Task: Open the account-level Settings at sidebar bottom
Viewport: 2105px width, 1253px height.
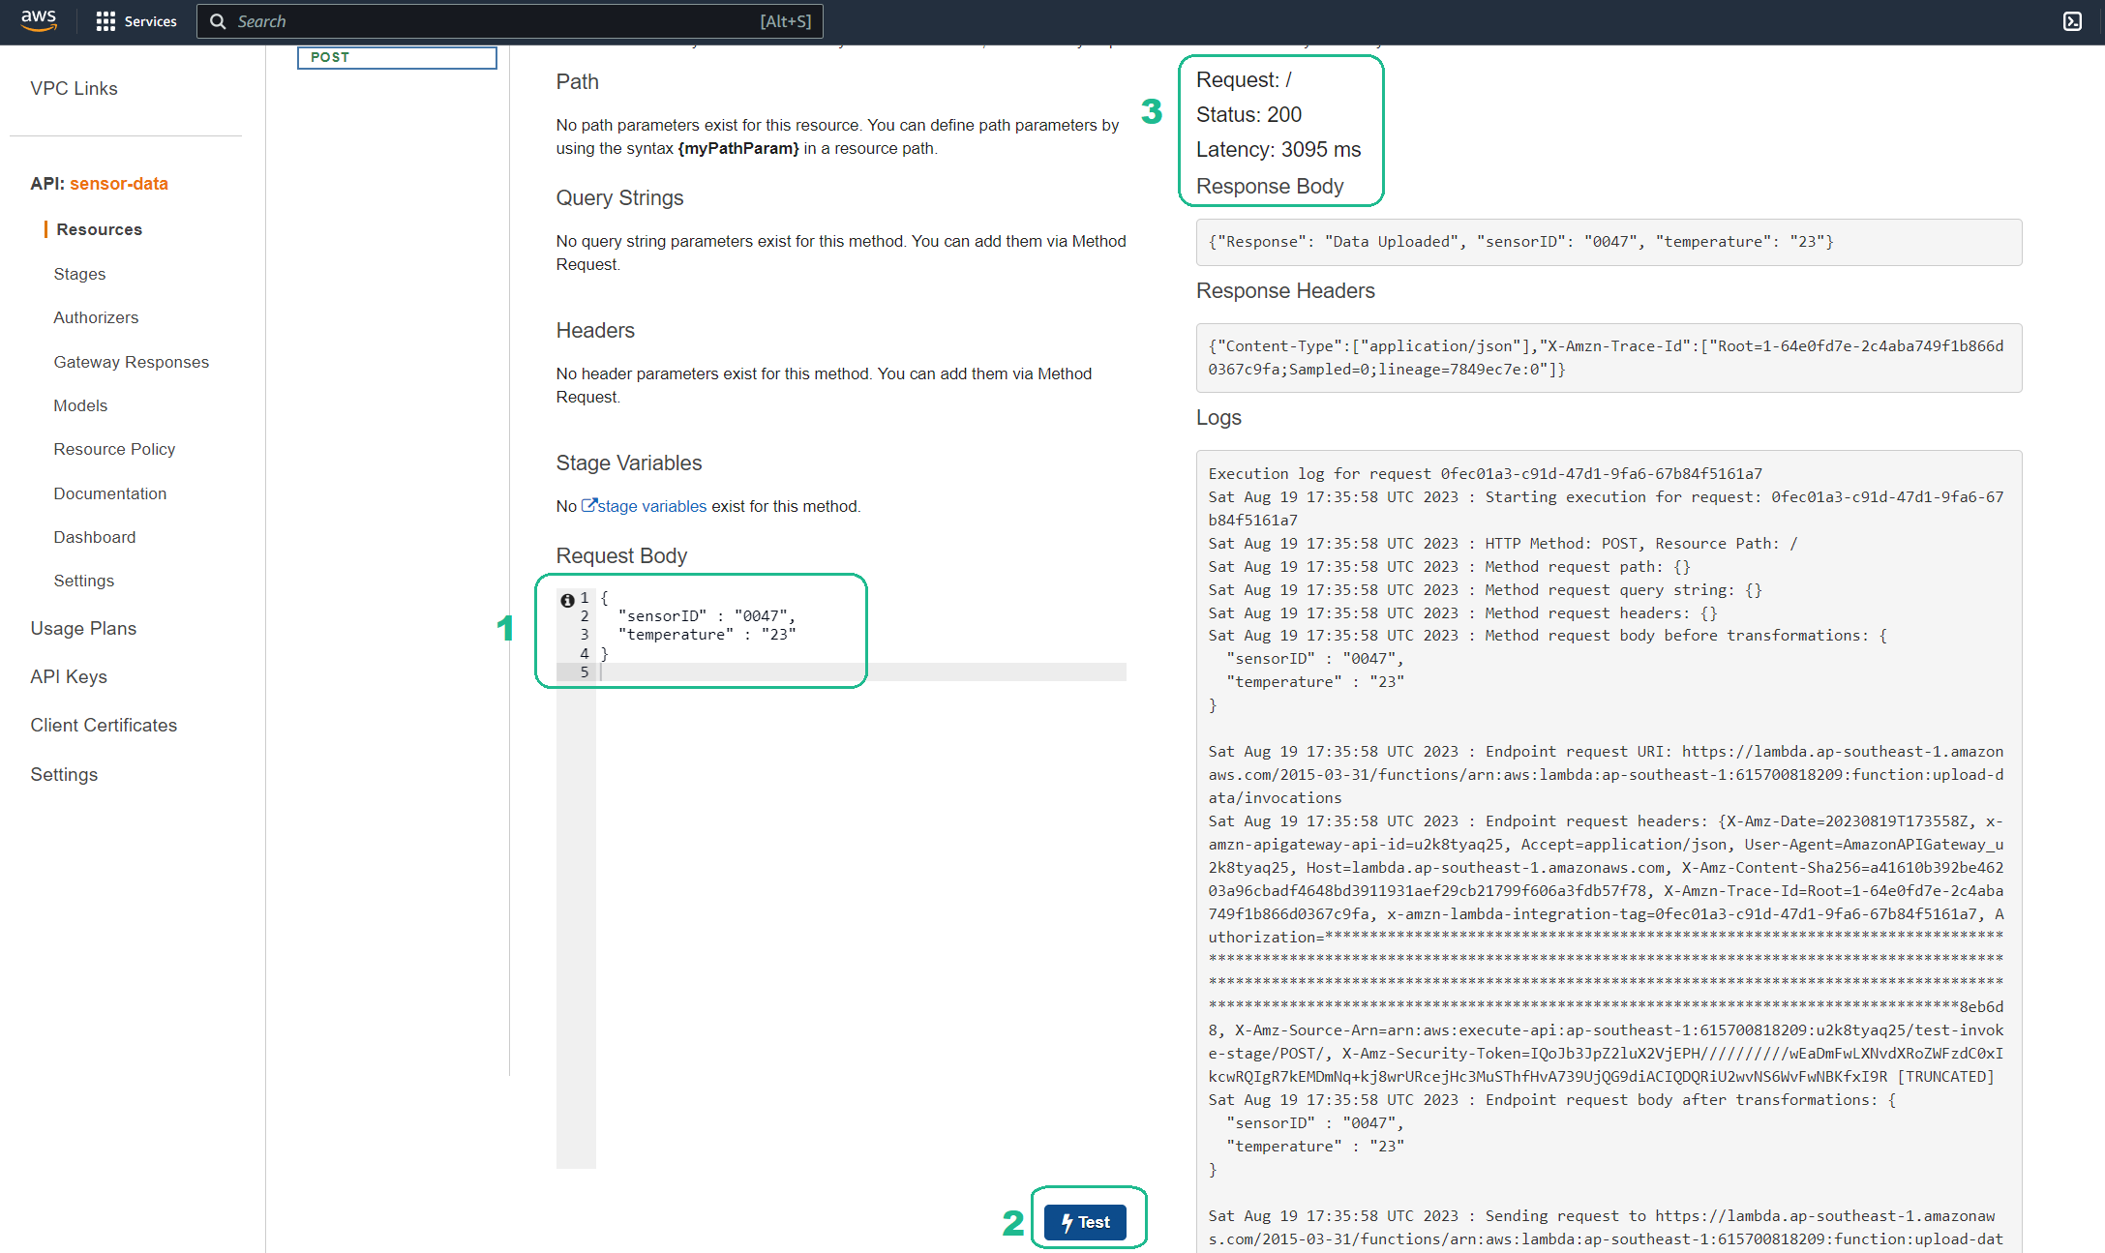Action: (x=64, y=774)
